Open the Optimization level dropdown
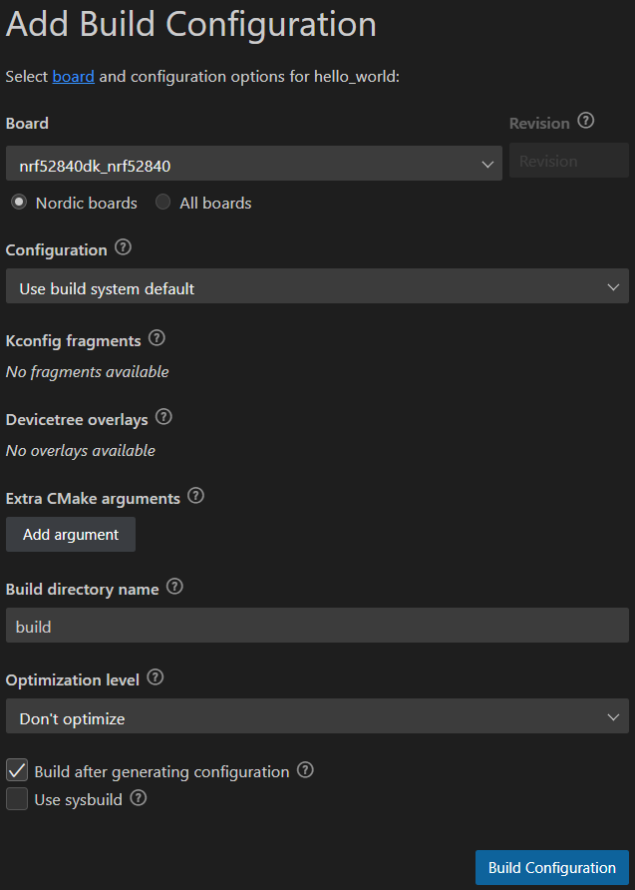 point(317,716)
